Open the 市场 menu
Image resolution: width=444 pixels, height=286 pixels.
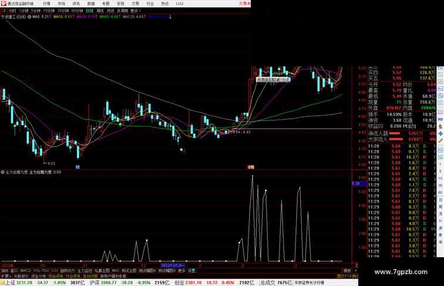62,4
